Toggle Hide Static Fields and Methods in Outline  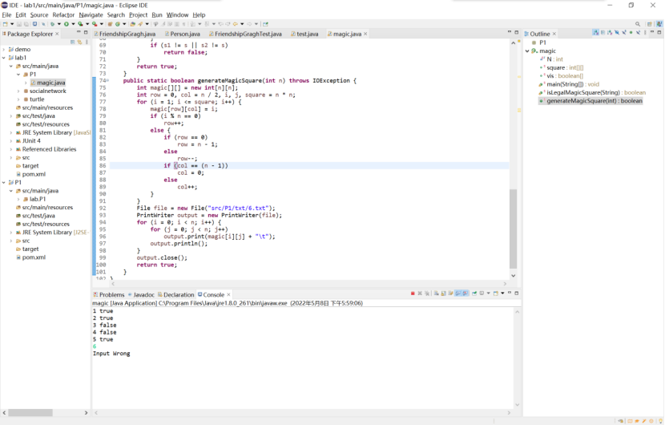pyautogui.click(x=624, y=32)
